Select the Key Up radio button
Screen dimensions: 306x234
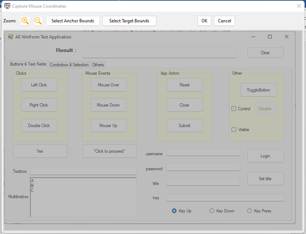point(174,211)
